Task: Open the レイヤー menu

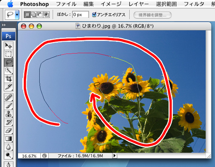Action: 138,4
